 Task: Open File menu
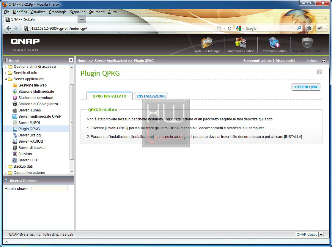tap(7, 12)
